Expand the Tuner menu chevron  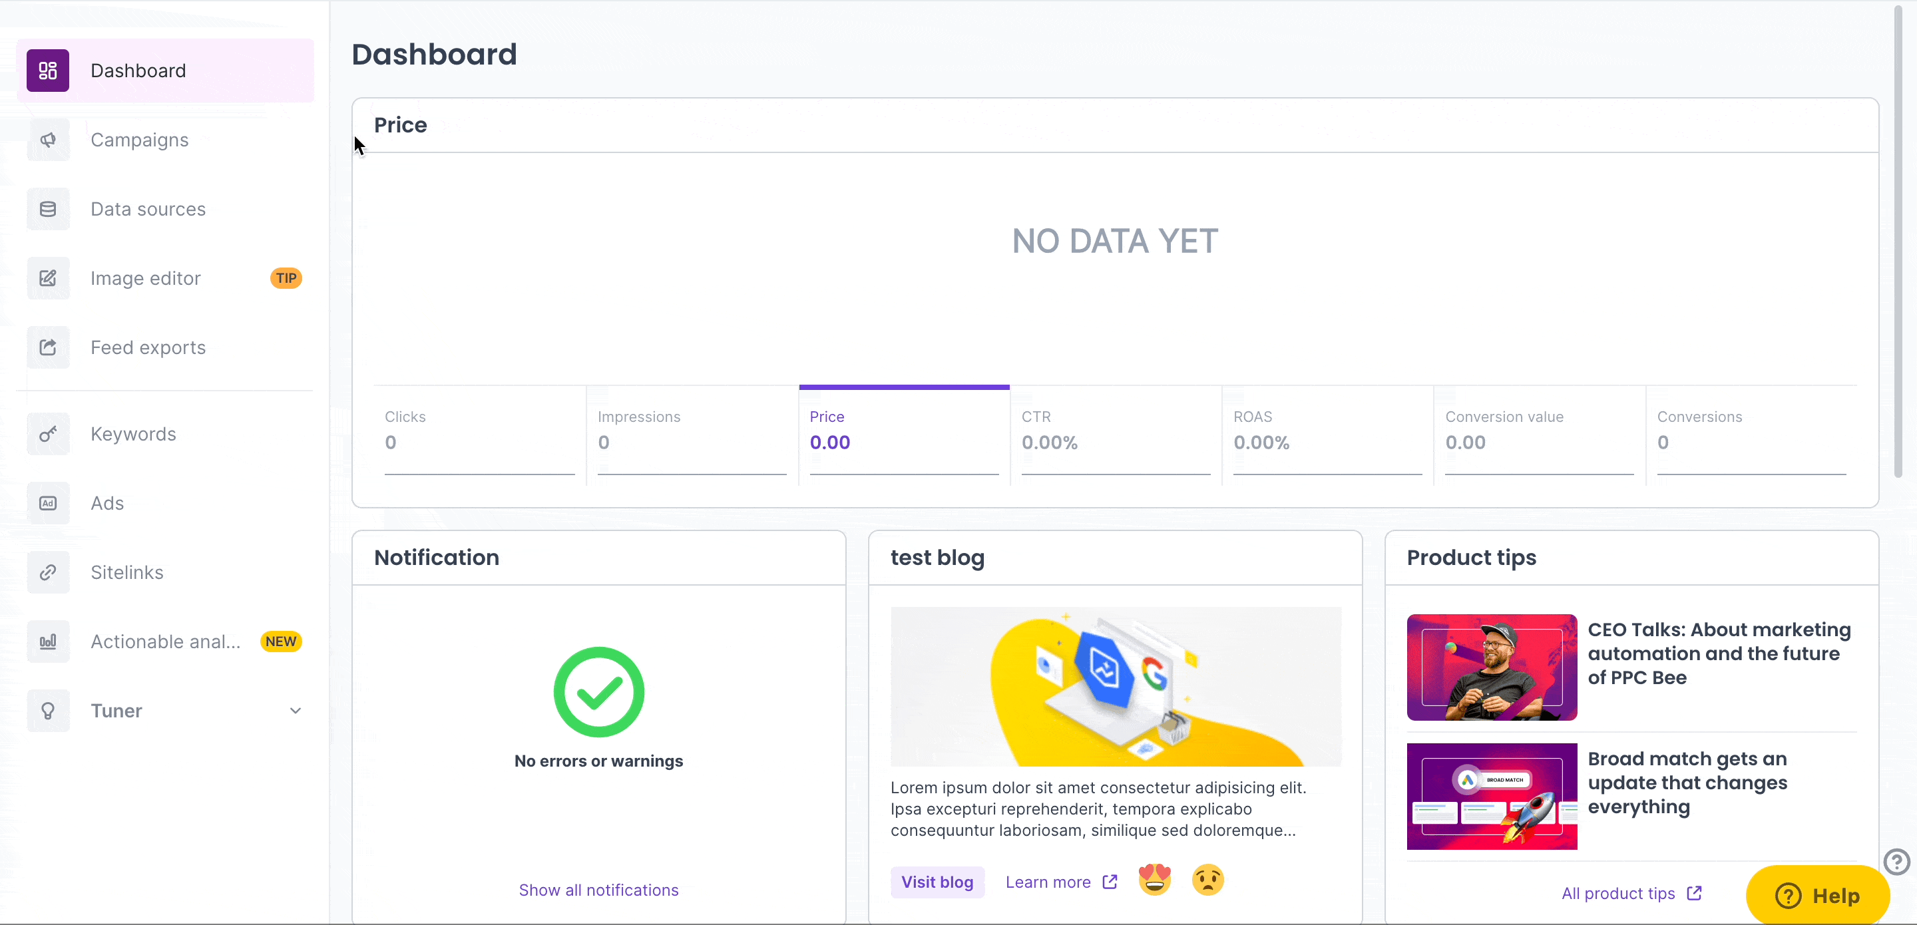pos(296,711)
